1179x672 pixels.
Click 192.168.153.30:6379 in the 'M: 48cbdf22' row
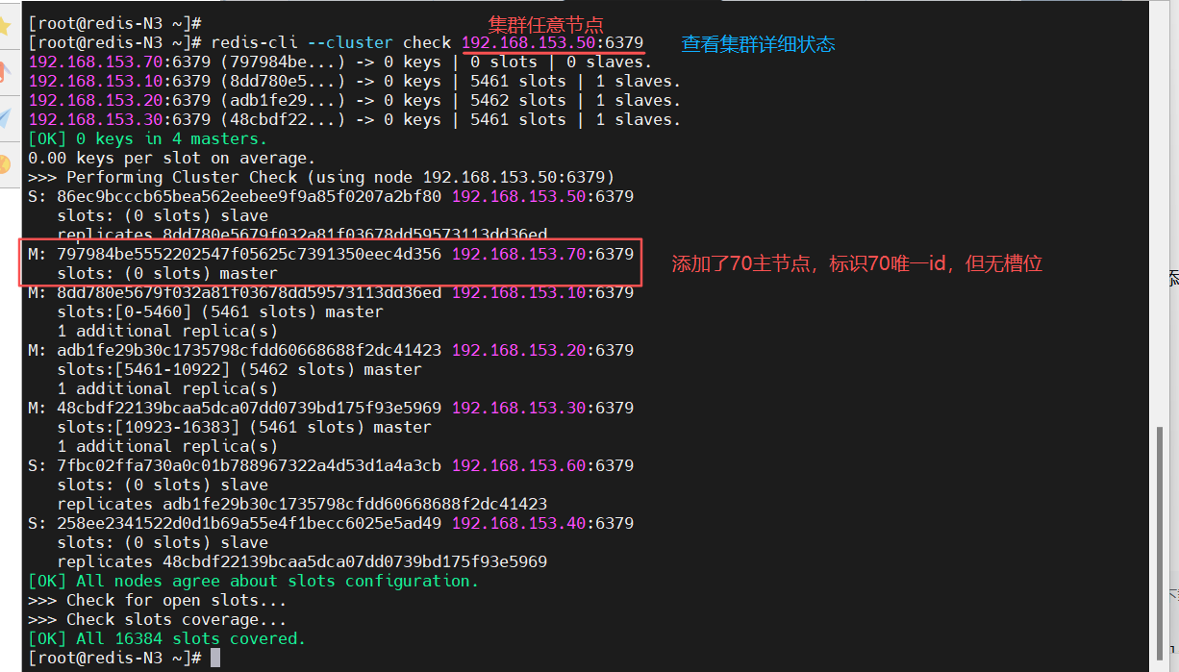point(542,408)
